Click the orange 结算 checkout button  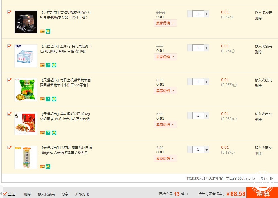tap(262, 193)
